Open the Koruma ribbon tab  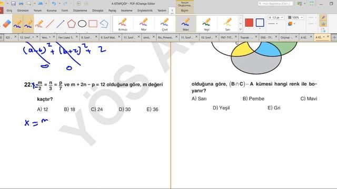click(x=52, y=10)
